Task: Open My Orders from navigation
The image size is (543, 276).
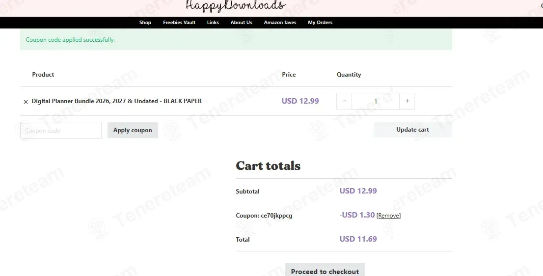Action: (320, 23)
